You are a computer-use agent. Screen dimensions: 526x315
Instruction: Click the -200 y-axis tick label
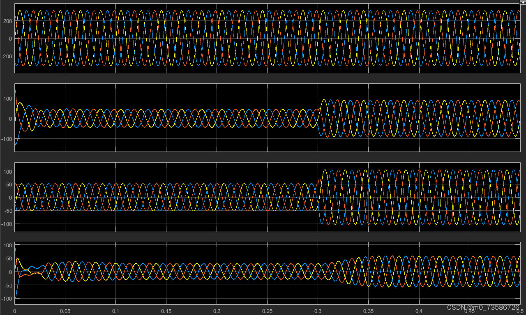[7, 56]
